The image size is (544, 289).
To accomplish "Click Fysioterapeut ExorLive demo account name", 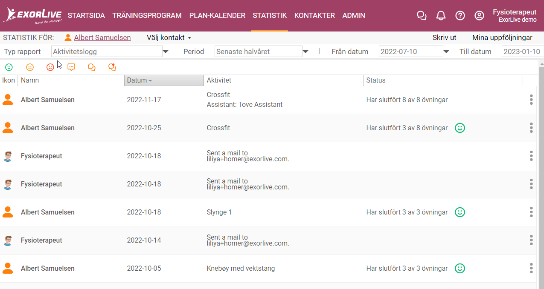I will [x=515, y=16].
